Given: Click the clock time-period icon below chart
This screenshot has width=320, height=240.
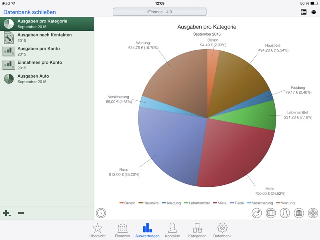Looking at the screenshot, I should 101,213.
